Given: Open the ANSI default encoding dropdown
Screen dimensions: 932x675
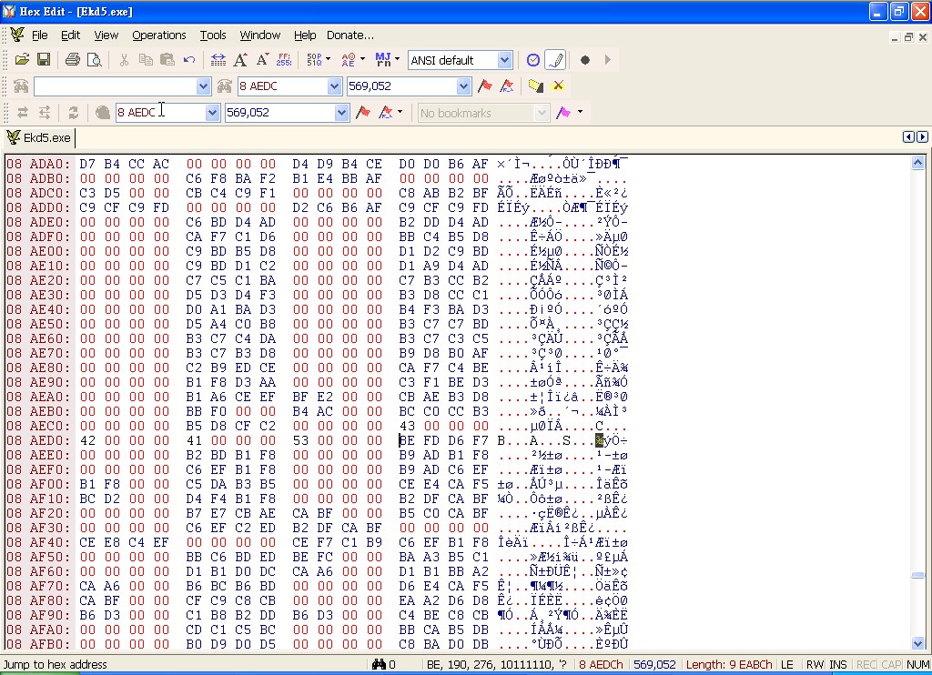Looking at the screenshot, I should click(504, 60).
